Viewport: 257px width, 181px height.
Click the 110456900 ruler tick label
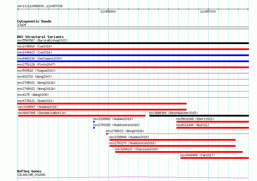108,12
